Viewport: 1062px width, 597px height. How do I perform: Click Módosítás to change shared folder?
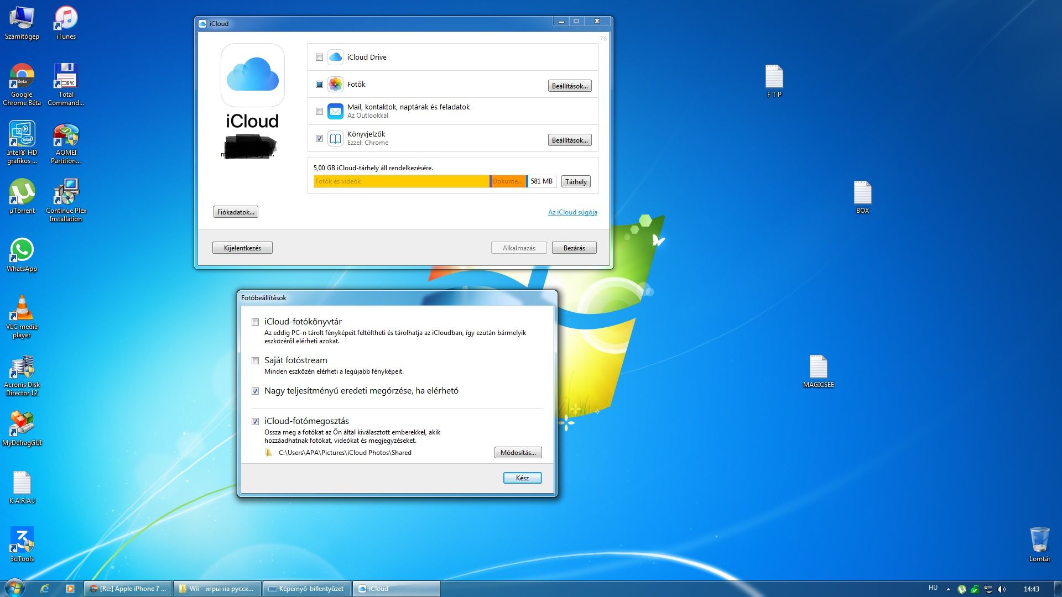pos(518,452)
